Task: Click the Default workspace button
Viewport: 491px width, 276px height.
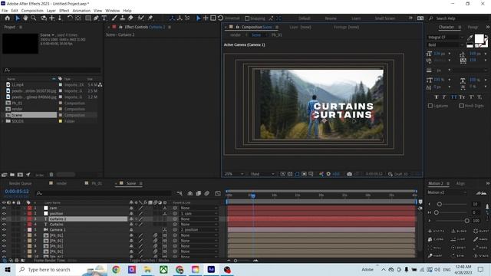Action: (x=305, y=18)
